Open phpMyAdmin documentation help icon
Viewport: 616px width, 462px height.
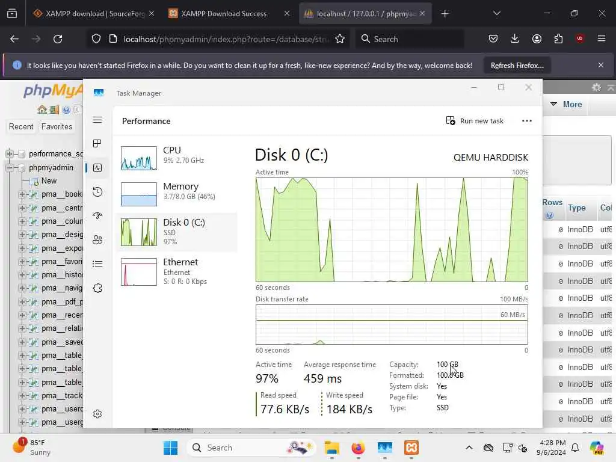coord(66,109)
